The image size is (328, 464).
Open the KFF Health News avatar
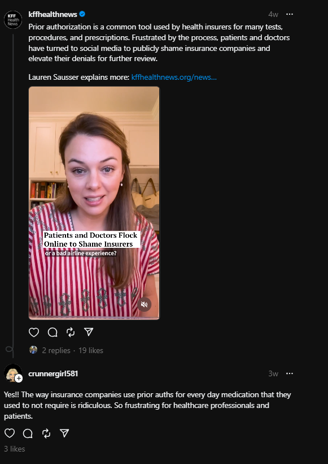pos(12,20)
